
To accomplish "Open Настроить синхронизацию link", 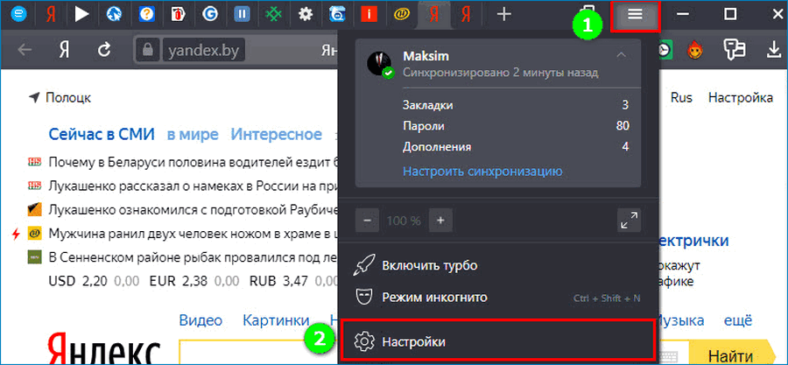I will coord(482,172).
